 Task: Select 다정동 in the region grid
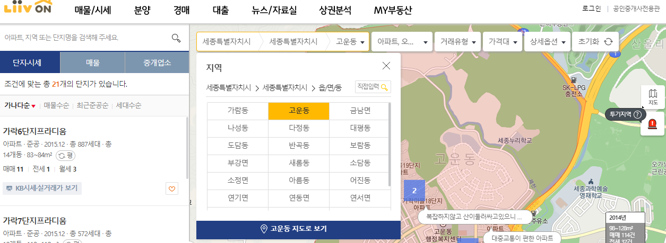[x=299, y=129]
